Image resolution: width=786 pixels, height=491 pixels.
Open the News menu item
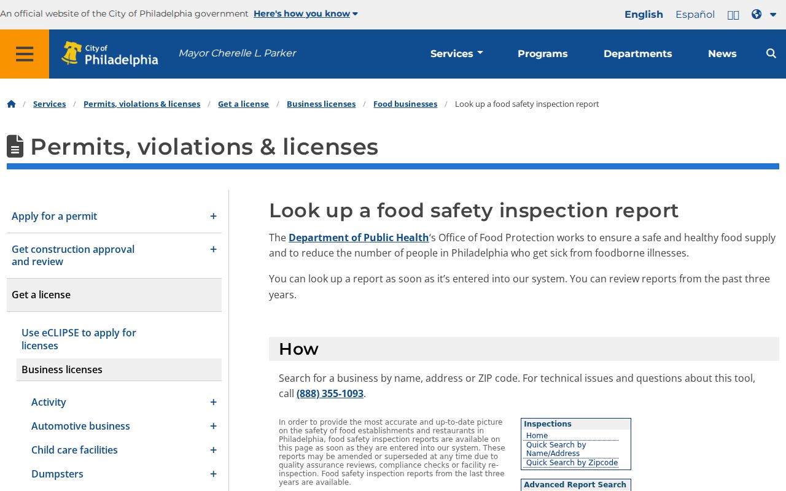pos(722,53)
